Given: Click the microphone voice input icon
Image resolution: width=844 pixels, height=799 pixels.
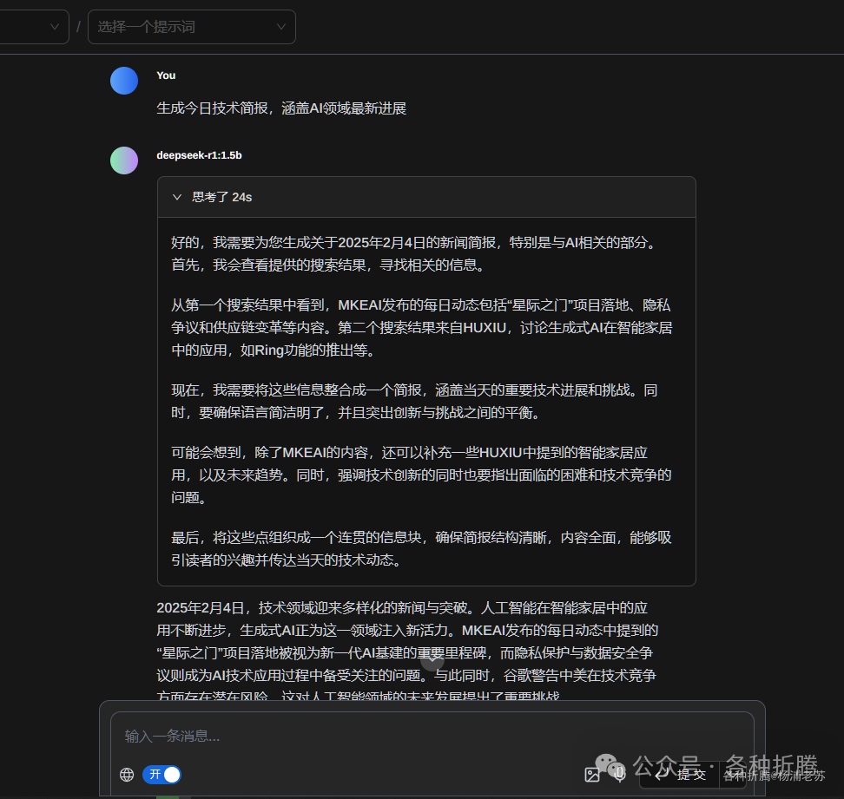Looking at the screenshot, I should [x=619, y=775].
